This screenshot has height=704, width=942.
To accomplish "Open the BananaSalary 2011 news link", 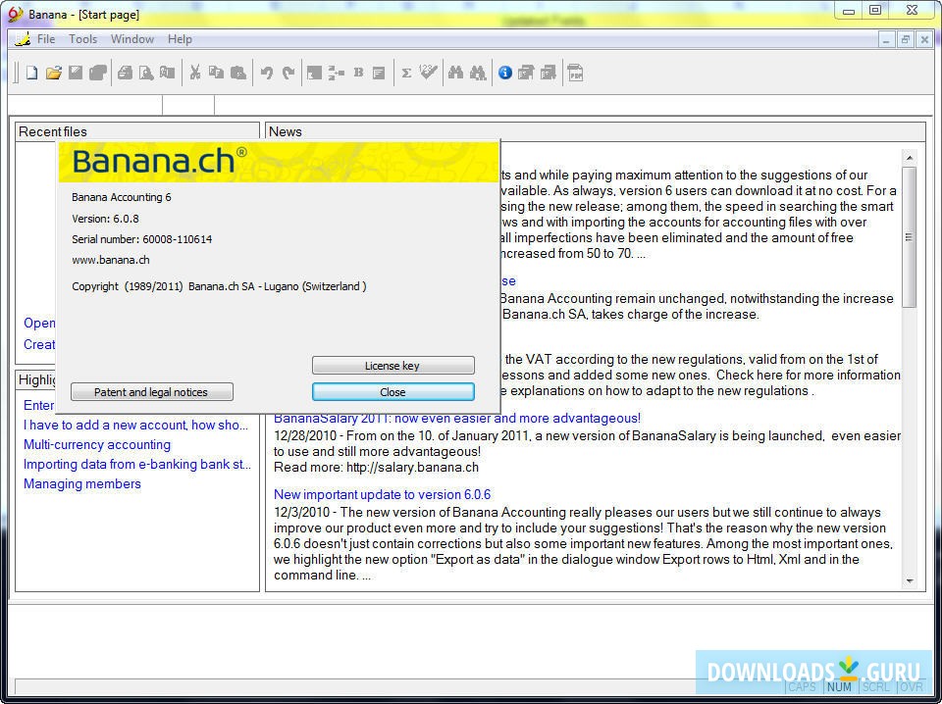I will click(x=457, y=419).
